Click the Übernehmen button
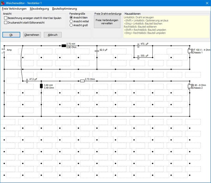 pyautogui.click(x=32, y=35)
